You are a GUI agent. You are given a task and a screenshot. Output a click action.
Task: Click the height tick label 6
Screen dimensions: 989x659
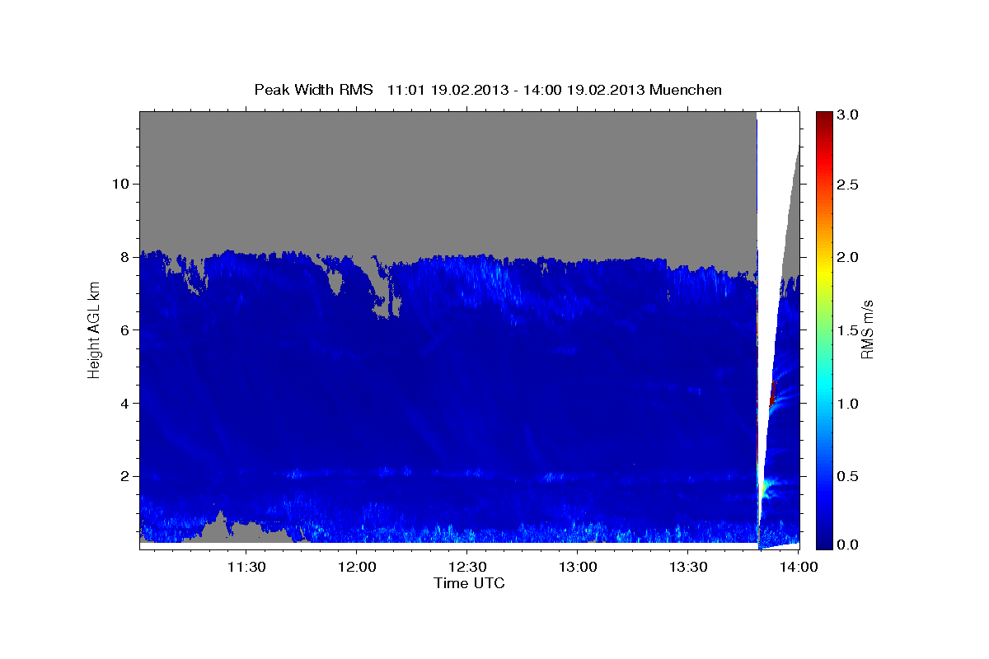click(124, 329)
